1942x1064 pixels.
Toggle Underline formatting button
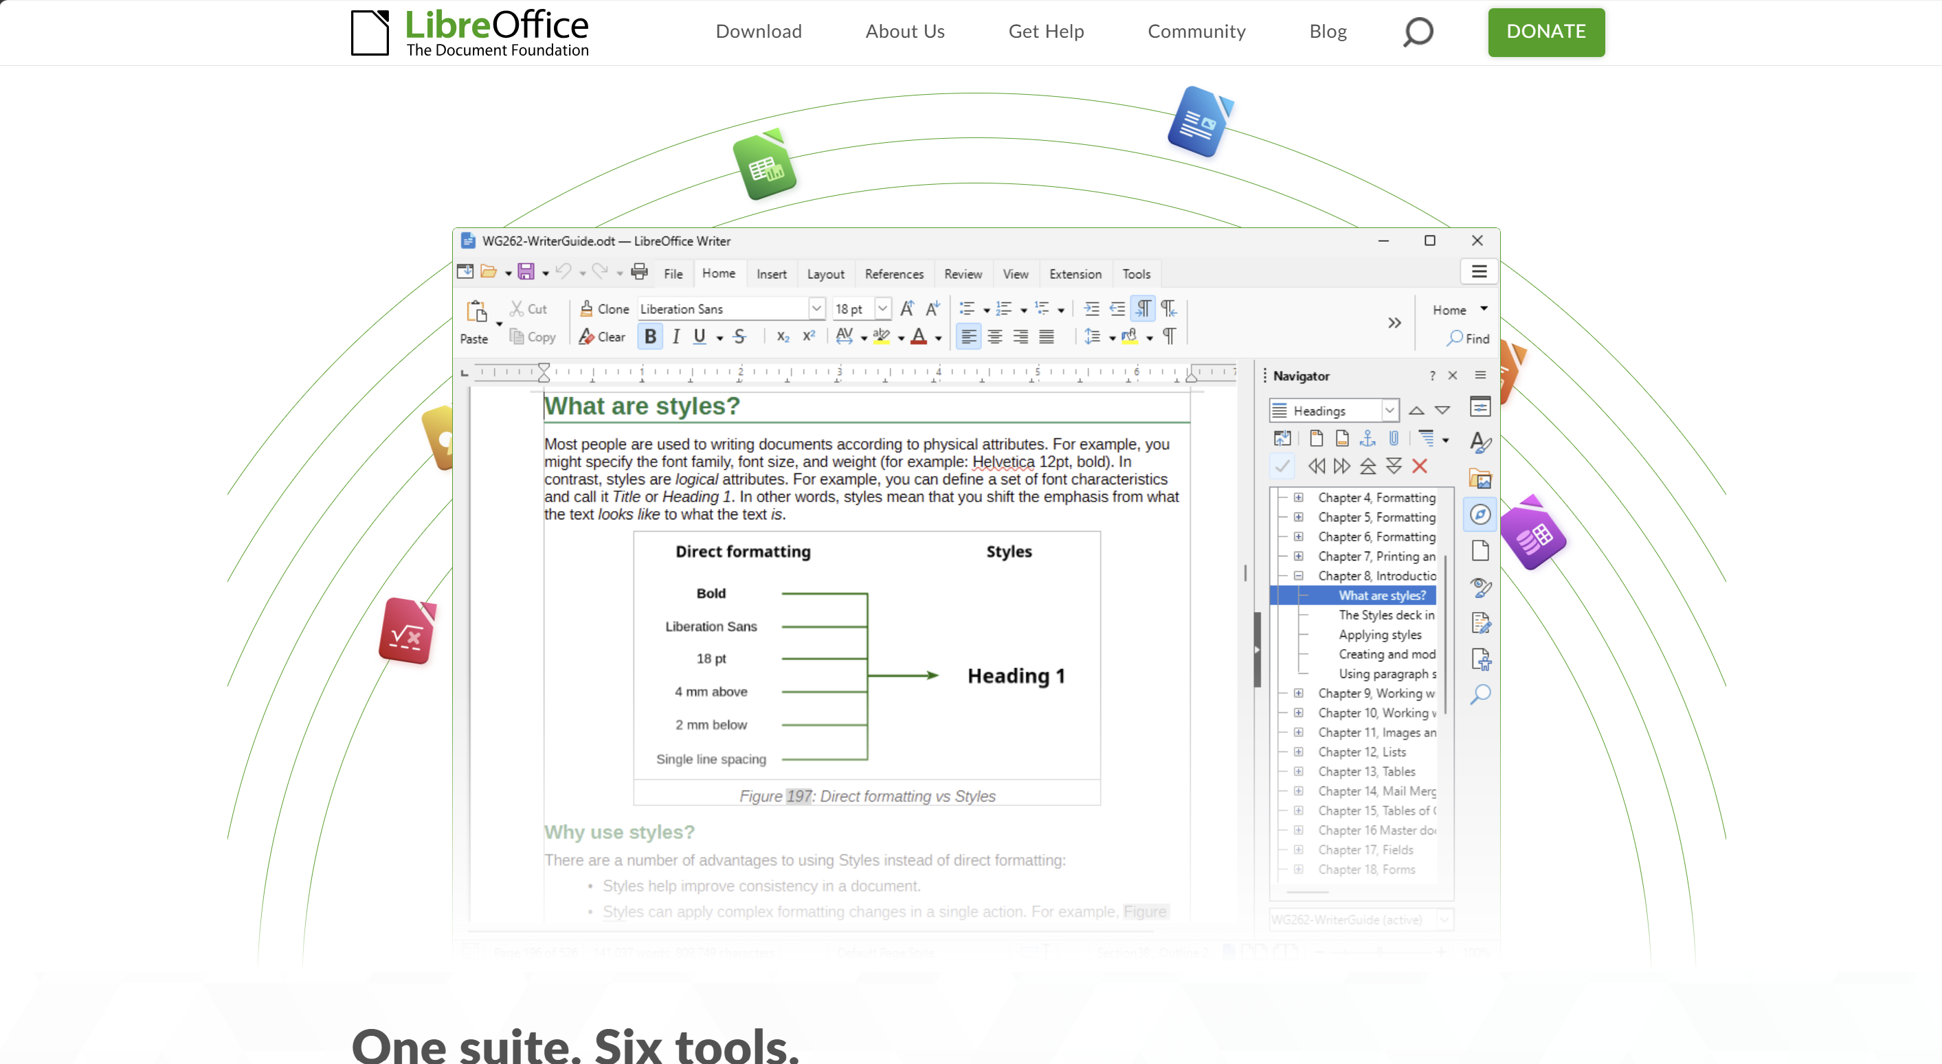(x=700, y=337)
